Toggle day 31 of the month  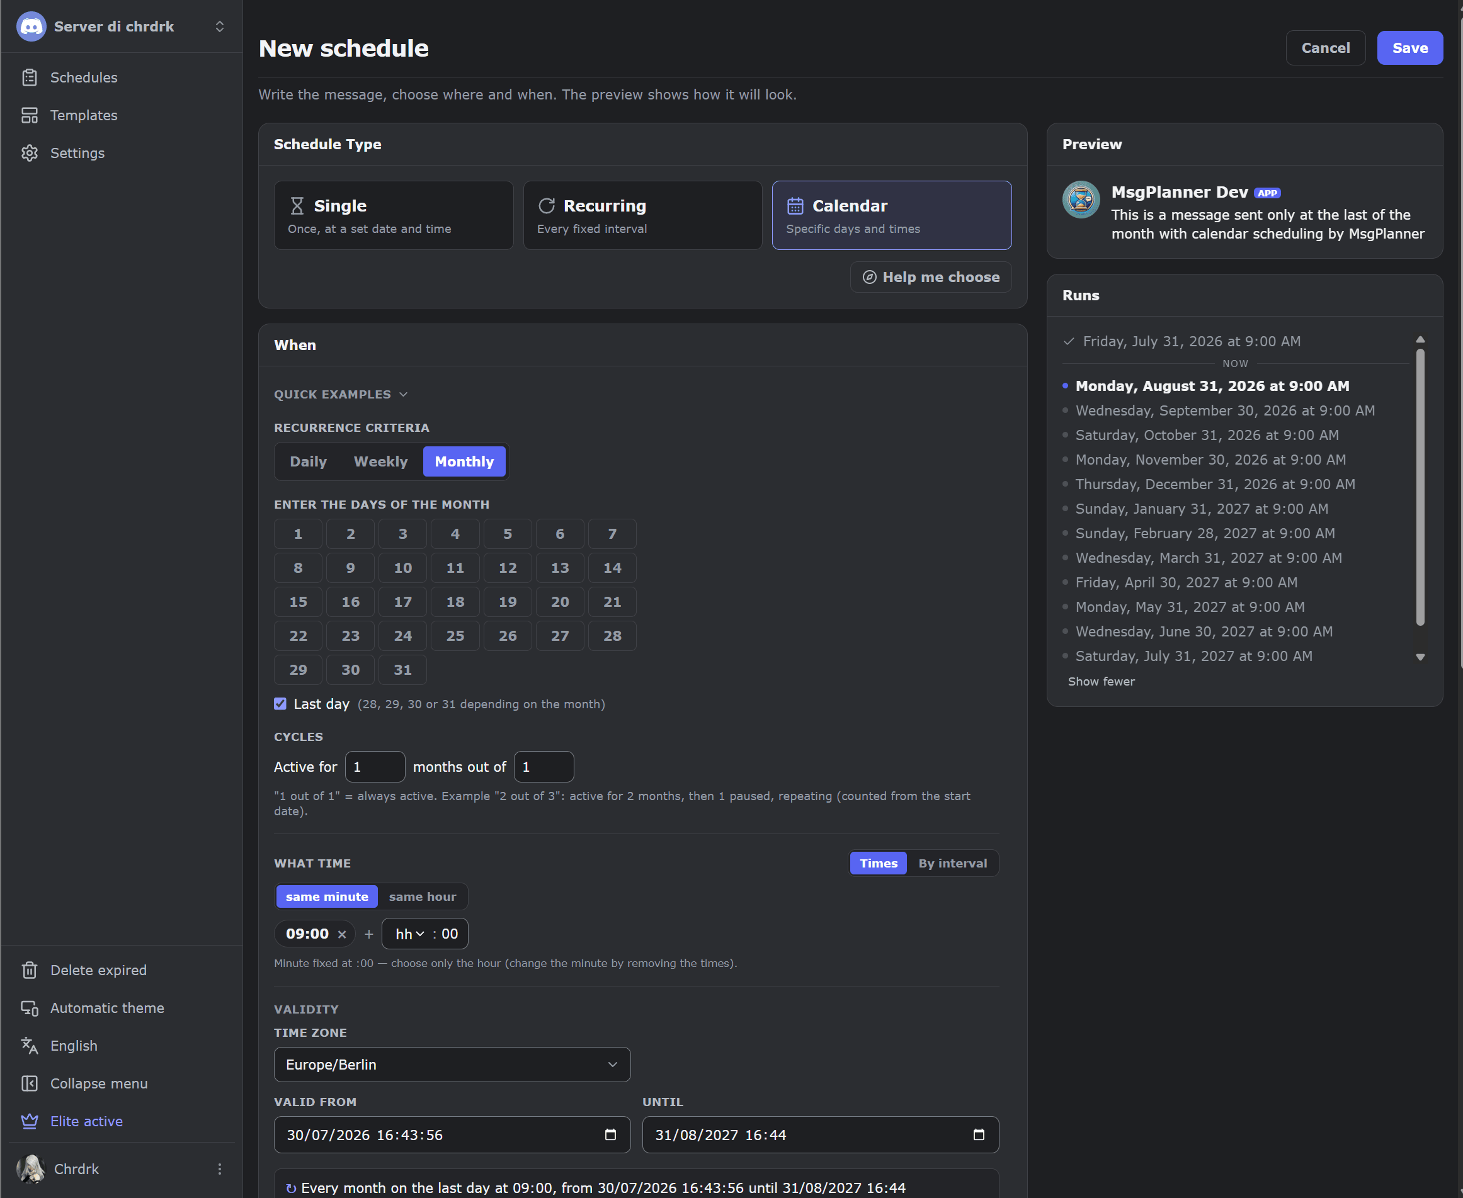pos(402,670)
